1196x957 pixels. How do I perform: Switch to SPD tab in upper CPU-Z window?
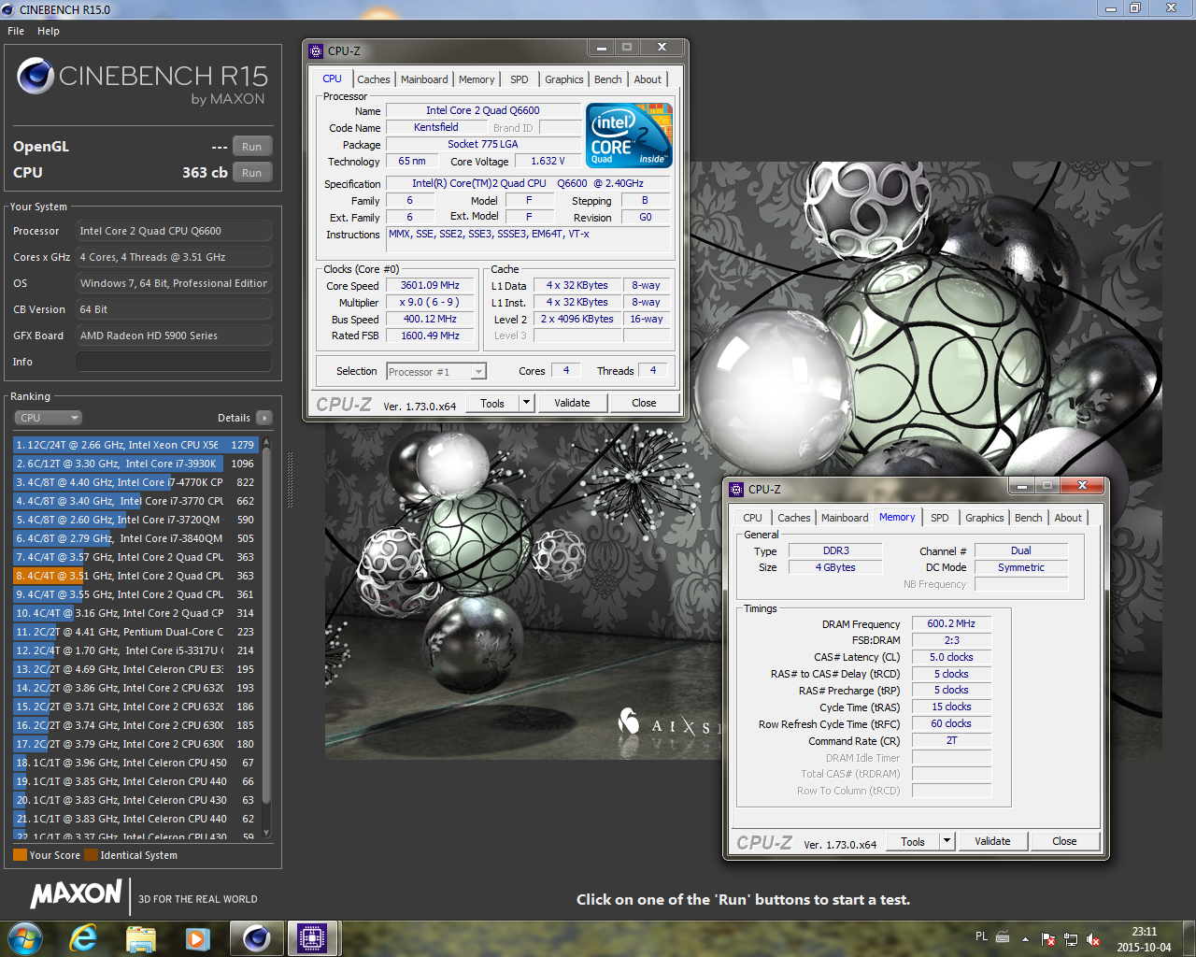[x=520, y=79]
